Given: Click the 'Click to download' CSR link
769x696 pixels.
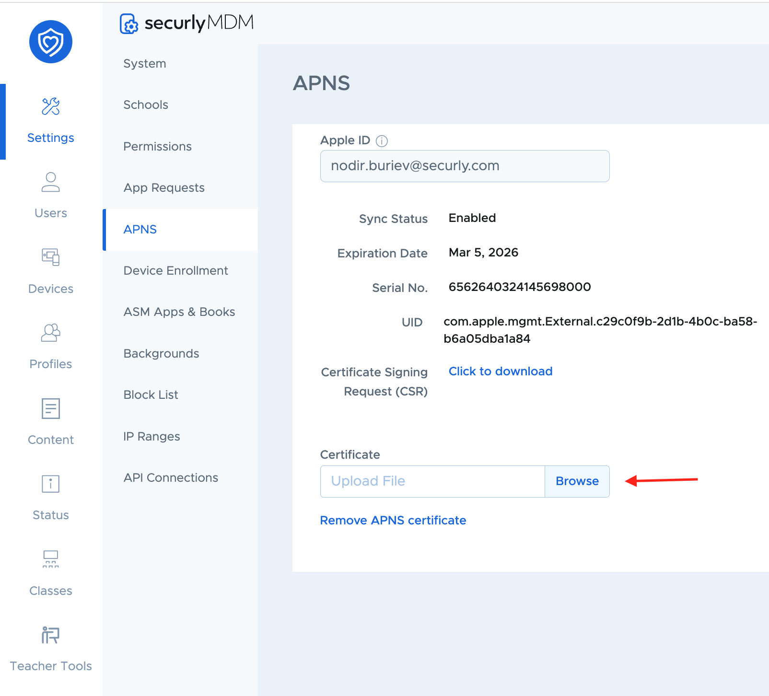Looking at the screenshot, I should (x=501, y=371).
